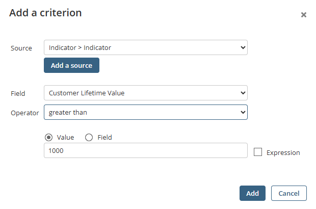The width and height of the screenshot is (316, 209).
Task: Click the Expression label text
Action: coord(283,152)
